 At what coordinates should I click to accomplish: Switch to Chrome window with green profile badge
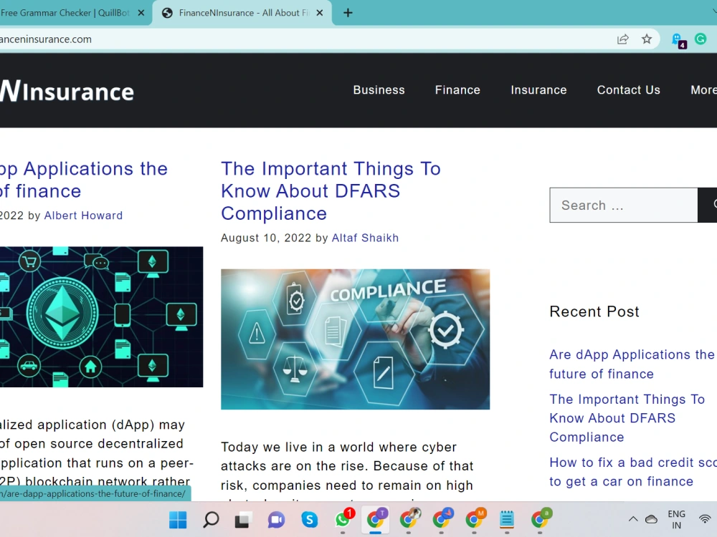tap(541, 518)
